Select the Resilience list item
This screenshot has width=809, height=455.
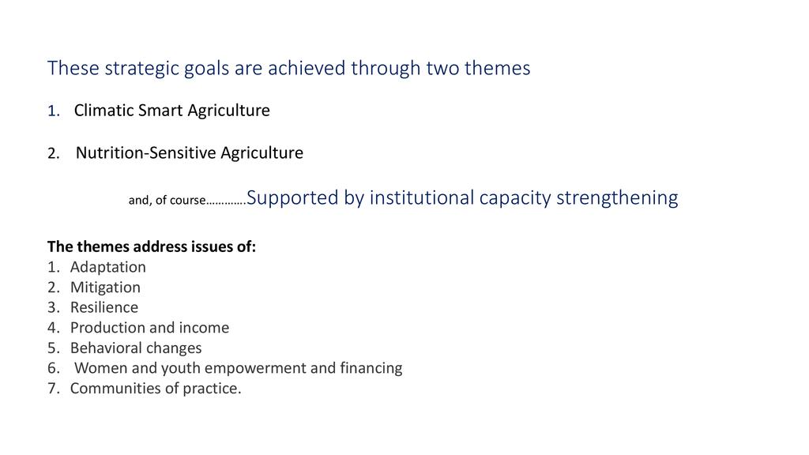[x=104, y=307]
